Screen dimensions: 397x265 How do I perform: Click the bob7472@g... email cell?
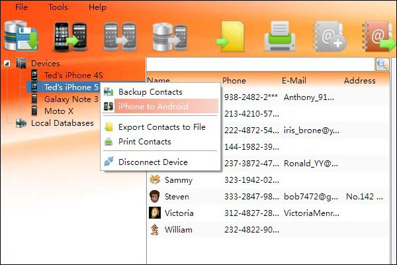tap(311, 197)
